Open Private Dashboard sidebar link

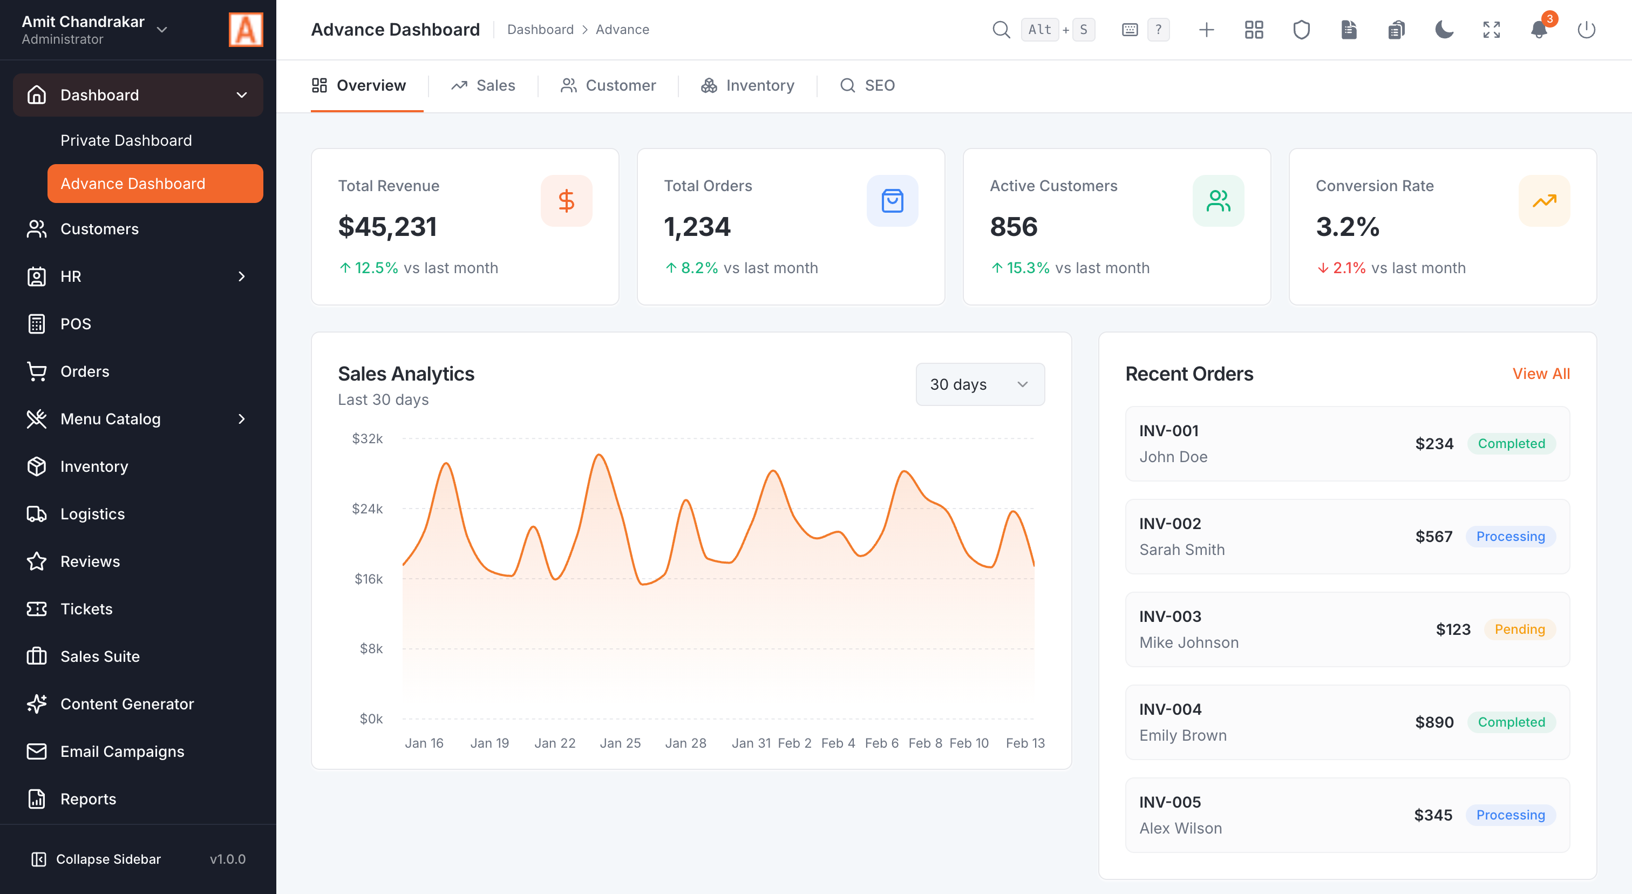126,141
